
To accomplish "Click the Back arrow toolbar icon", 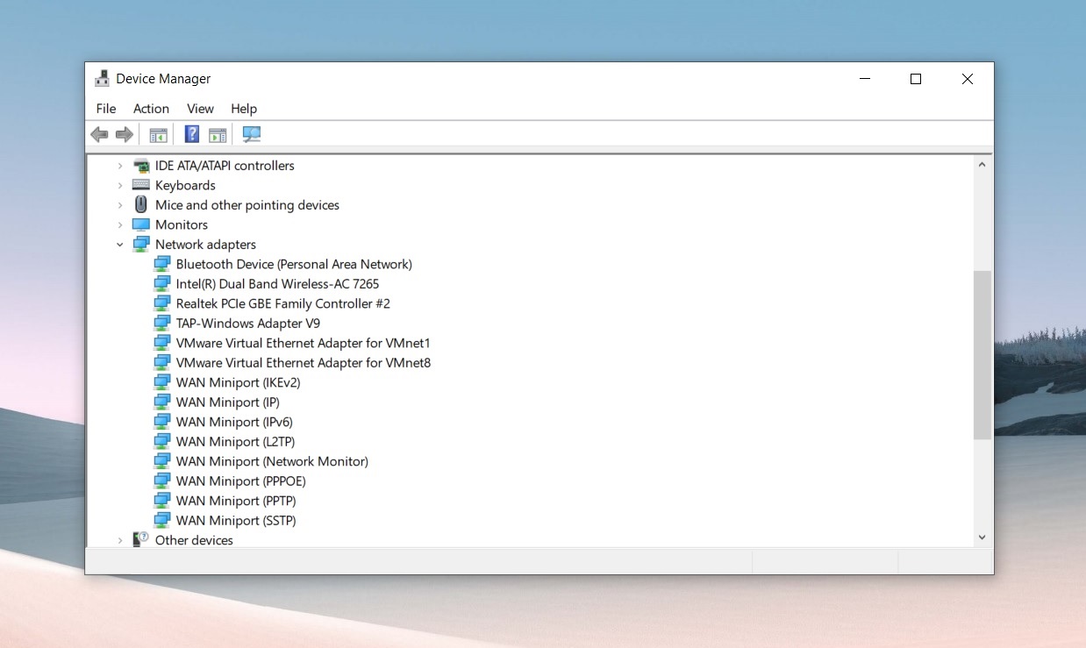I will click(x=99, y=134).
